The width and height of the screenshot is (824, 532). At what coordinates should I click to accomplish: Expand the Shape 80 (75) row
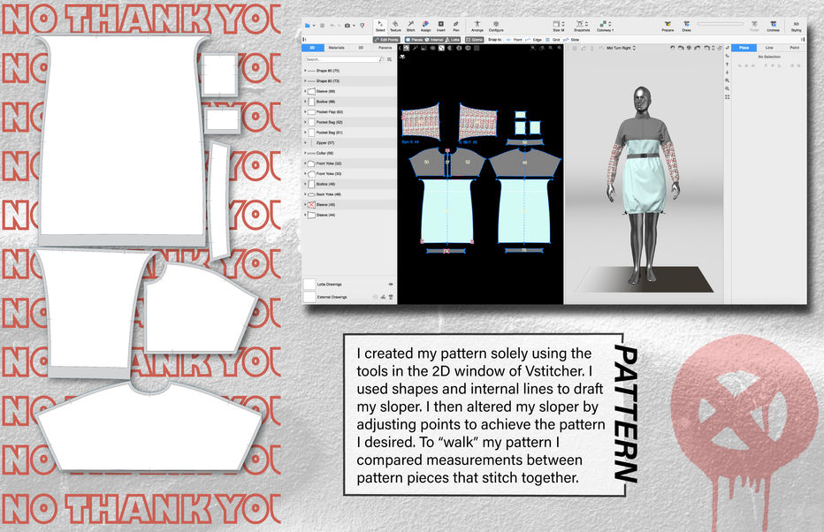(x=305, y=71)
